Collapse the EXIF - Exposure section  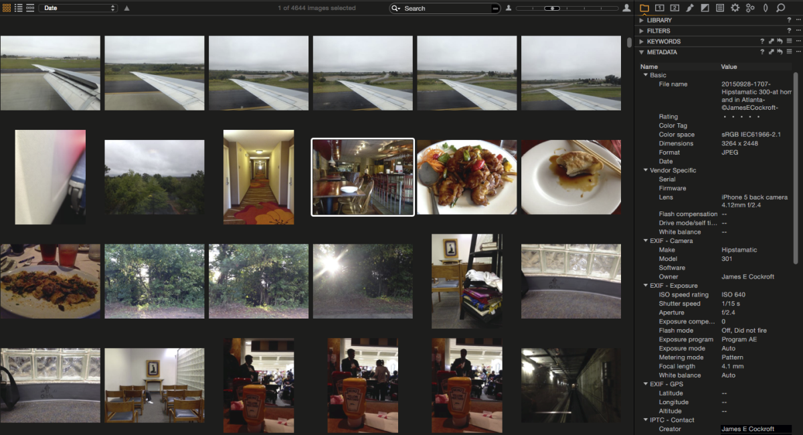pyautogui.click(x=646, y=285)
